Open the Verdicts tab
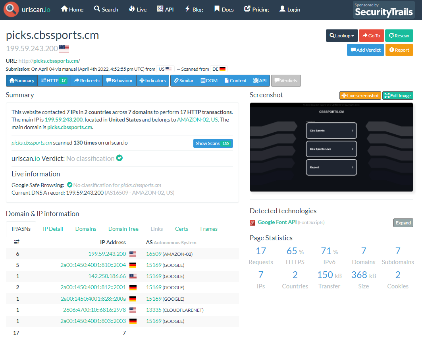 click(286, 81)
